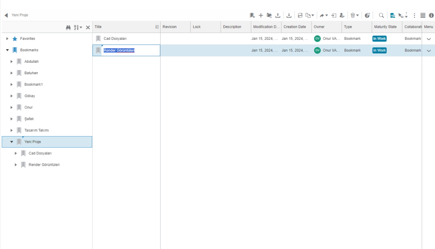
Task: Click the Maturity State column header
Action: [385, 27]
